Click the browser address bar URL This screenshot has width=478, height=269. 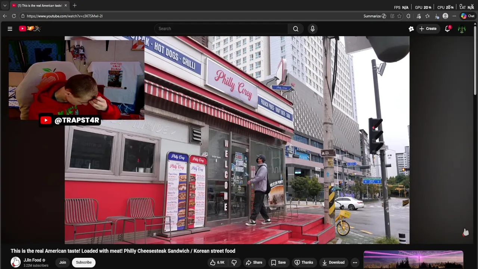pyautogui.click(x=65, y=16)
